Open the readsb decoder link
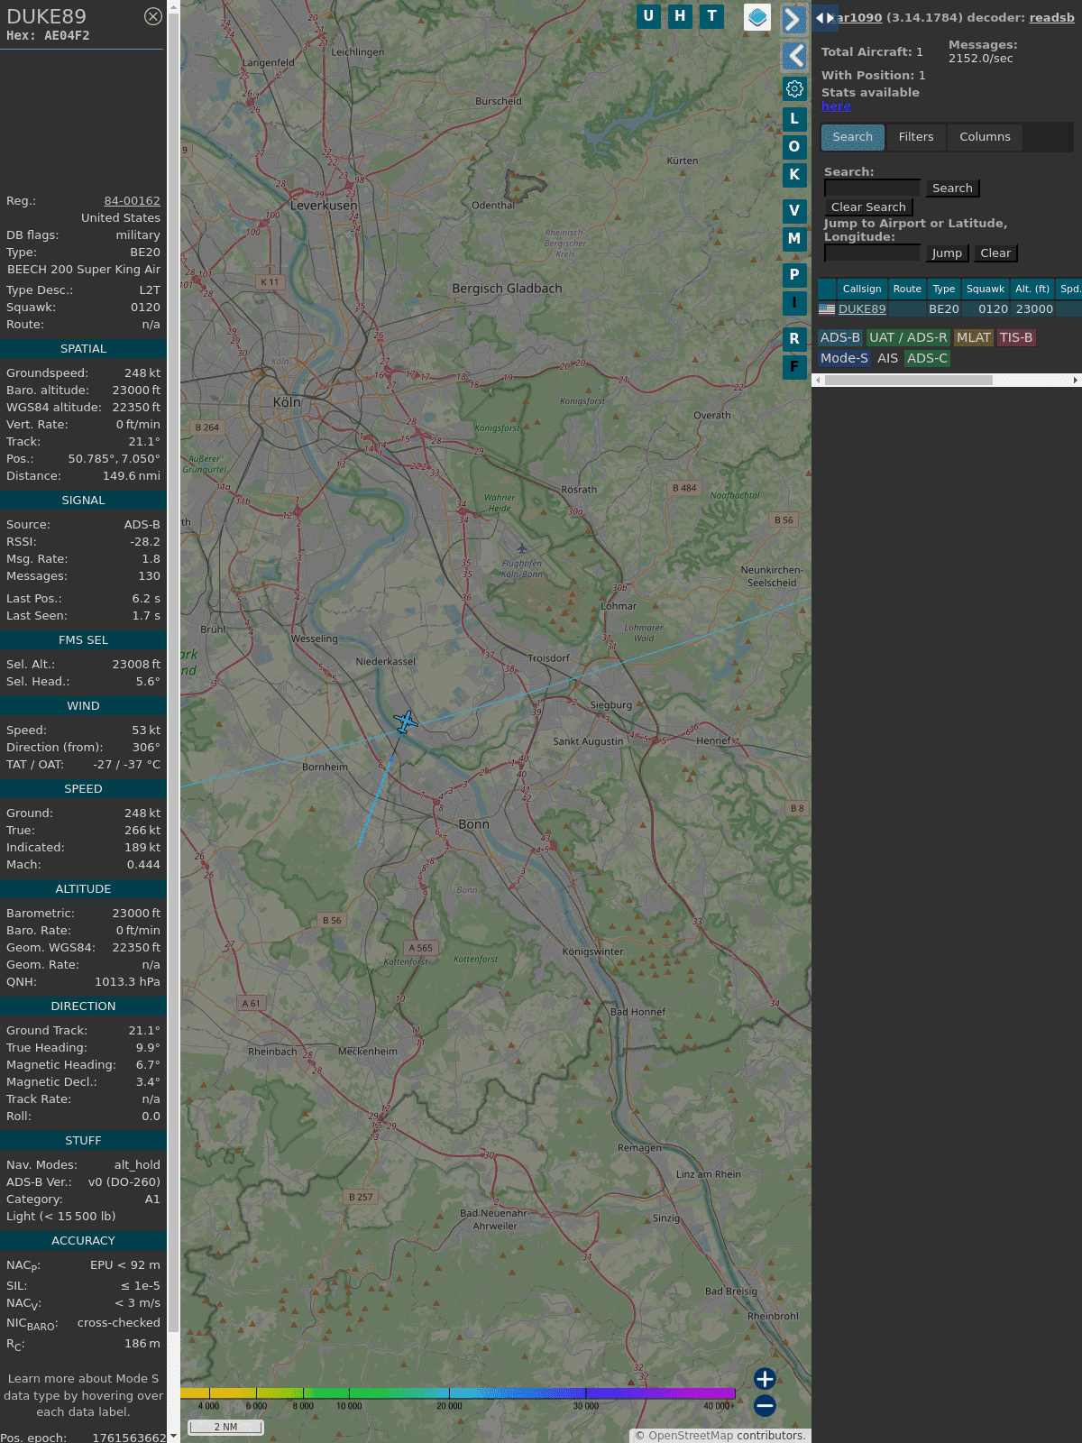Screen dimensions: 1082x1443 click(x=1051, y=17)
